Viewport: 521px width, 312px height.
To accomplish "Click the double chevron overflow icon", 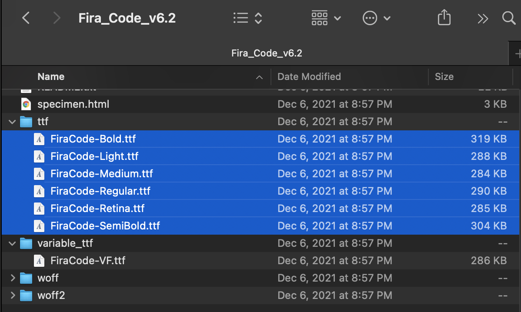I will click(483, 18).
